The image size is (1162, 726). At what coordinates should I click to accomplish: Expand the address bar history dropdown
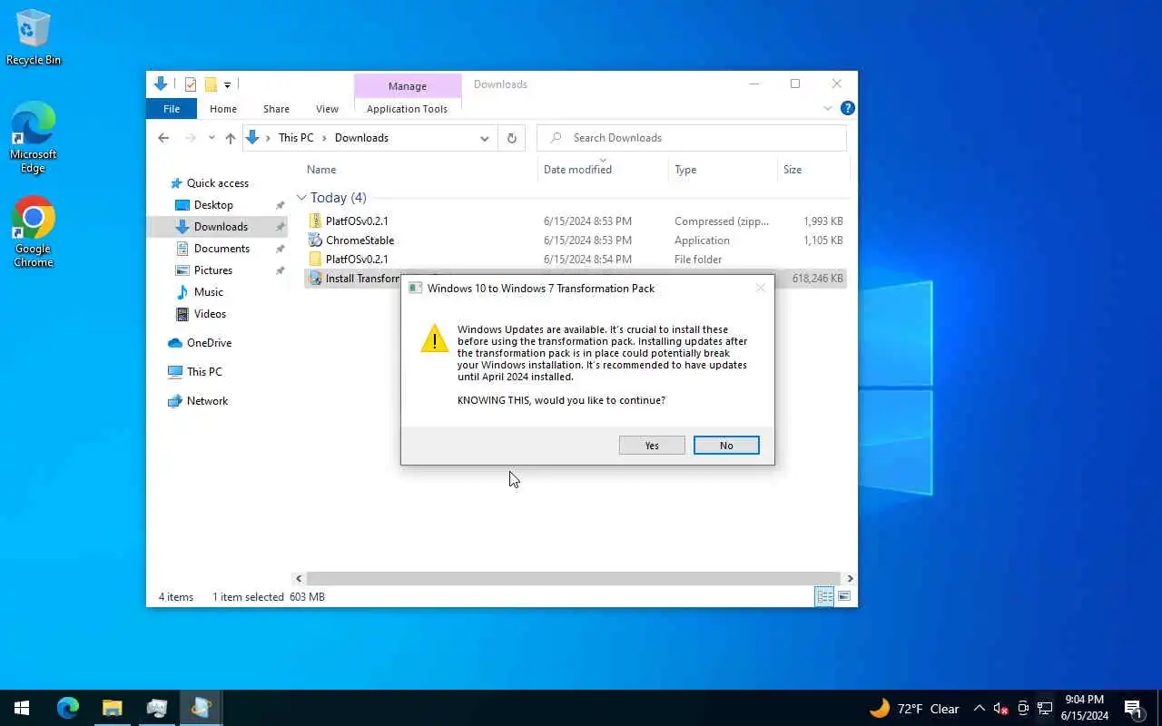tap(485, 138)
